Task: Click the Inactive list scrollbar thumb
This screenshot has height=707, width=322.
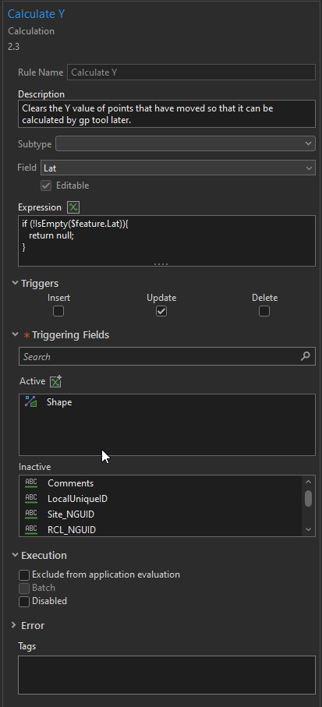Action: (309, 498)
